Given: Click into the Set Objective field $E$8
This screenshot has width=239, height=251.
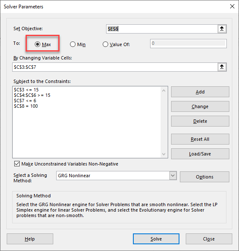Looking at the screenshot, I should point(162,29).
